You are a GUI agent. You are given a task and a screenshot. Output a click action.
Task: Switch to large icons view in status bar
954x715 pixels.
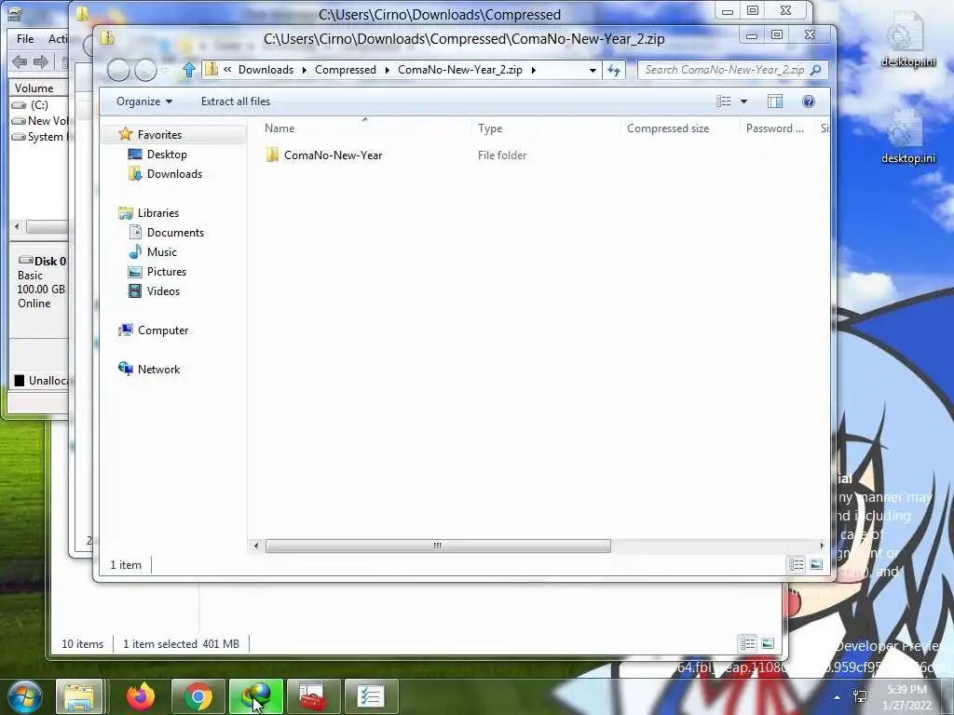816,565
